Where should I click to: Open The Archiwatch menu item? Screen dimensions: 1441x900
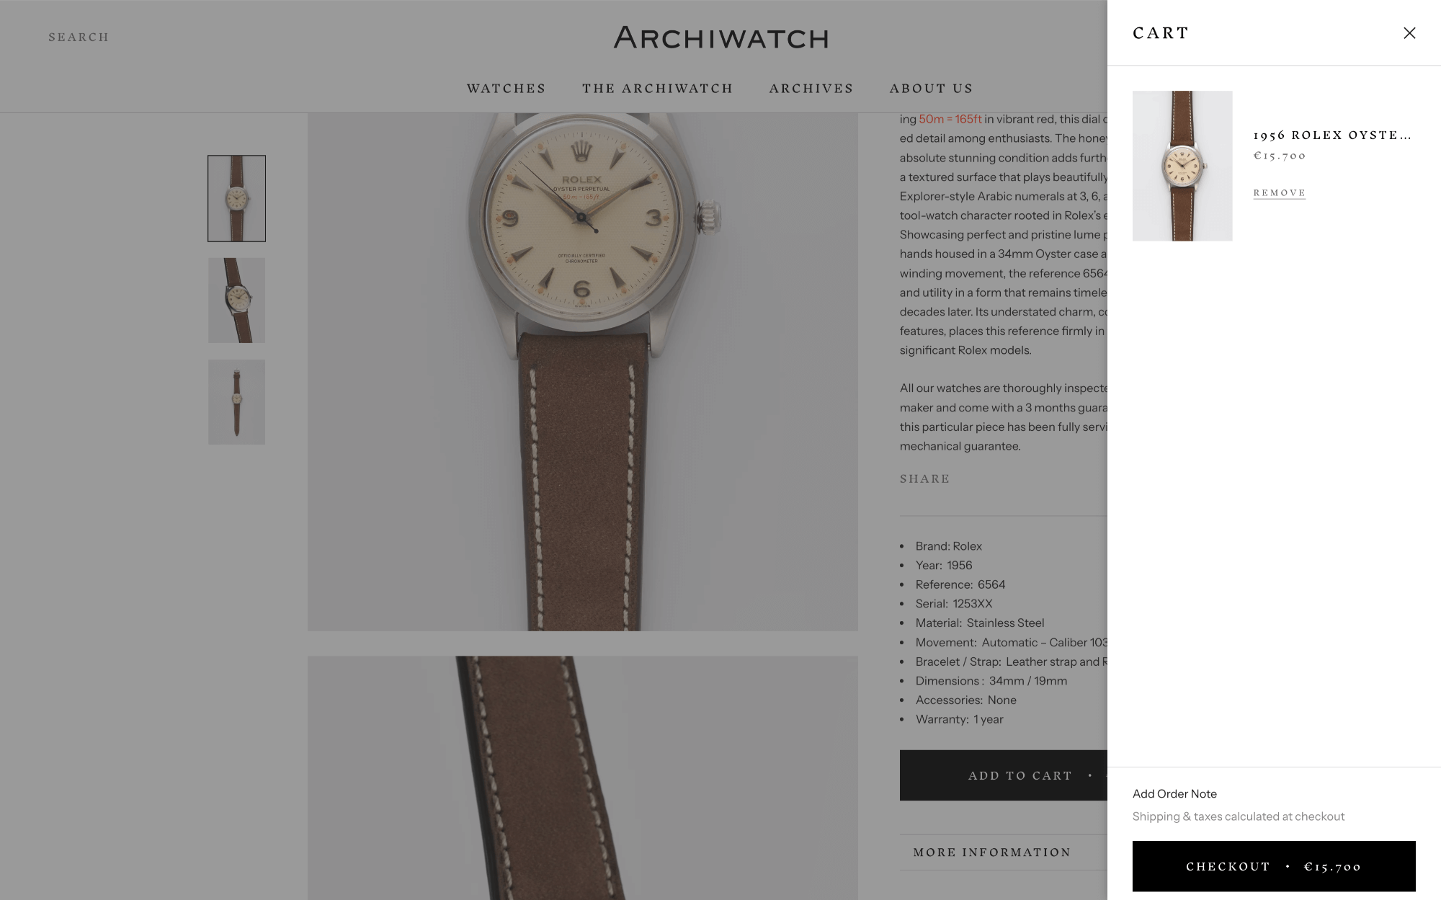(x=657, y=89)
